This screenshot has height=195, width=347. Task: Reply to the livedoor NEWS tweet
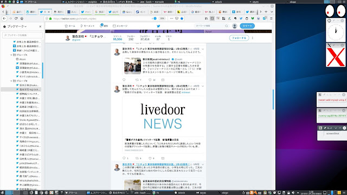[124, 158]
